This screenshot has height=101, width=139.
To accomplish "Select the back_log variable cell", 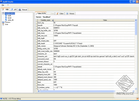I will [x=45, y=23].
